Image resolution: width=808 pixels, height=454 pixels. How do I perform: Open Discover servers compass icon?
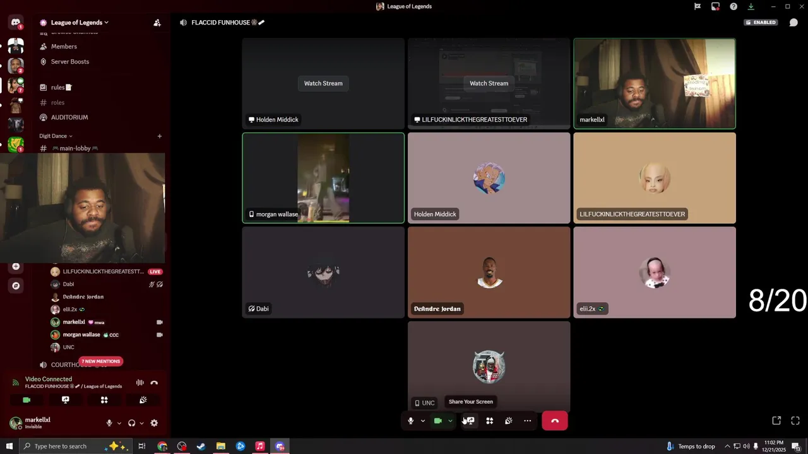(x=16, y=286)
